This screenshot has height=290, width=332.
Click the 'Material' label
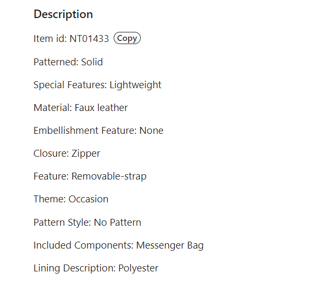coord(52,108)
